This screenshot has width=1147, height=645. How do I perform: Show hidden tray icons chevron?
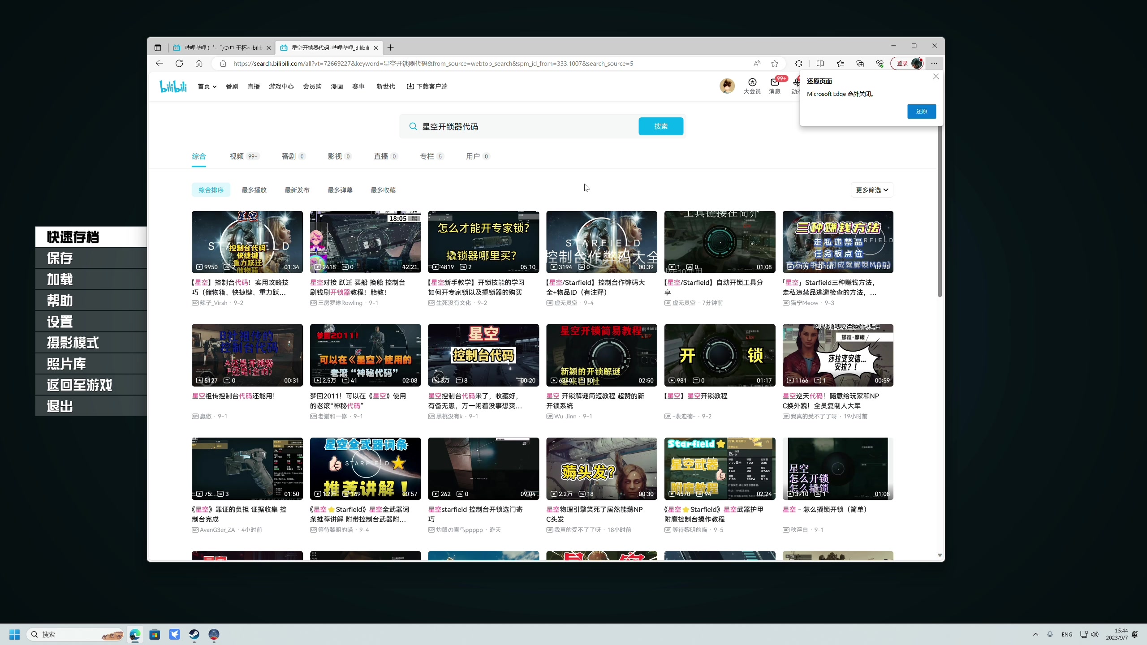pyautogui.click(x=1035, y=634)
